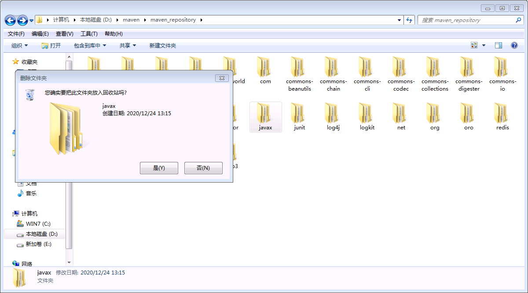Image resolution: width=528 pixels, height=293 pixels.
Task: Open the 组织 dropdown menu
Action: click(x=19, y=45)
